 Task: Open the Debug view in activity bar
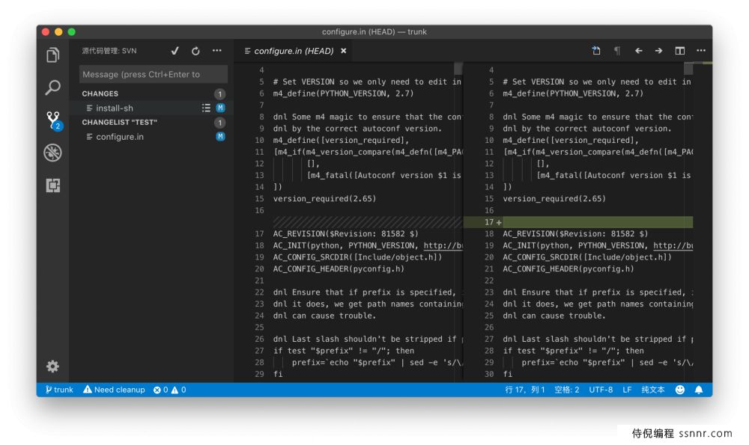point(53,153)
